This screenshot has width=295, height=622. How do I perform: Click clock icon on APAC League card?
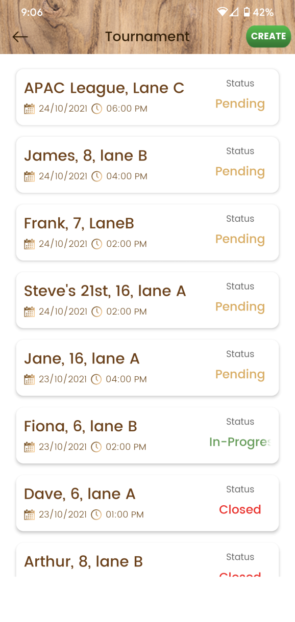[x=96, y=109]
